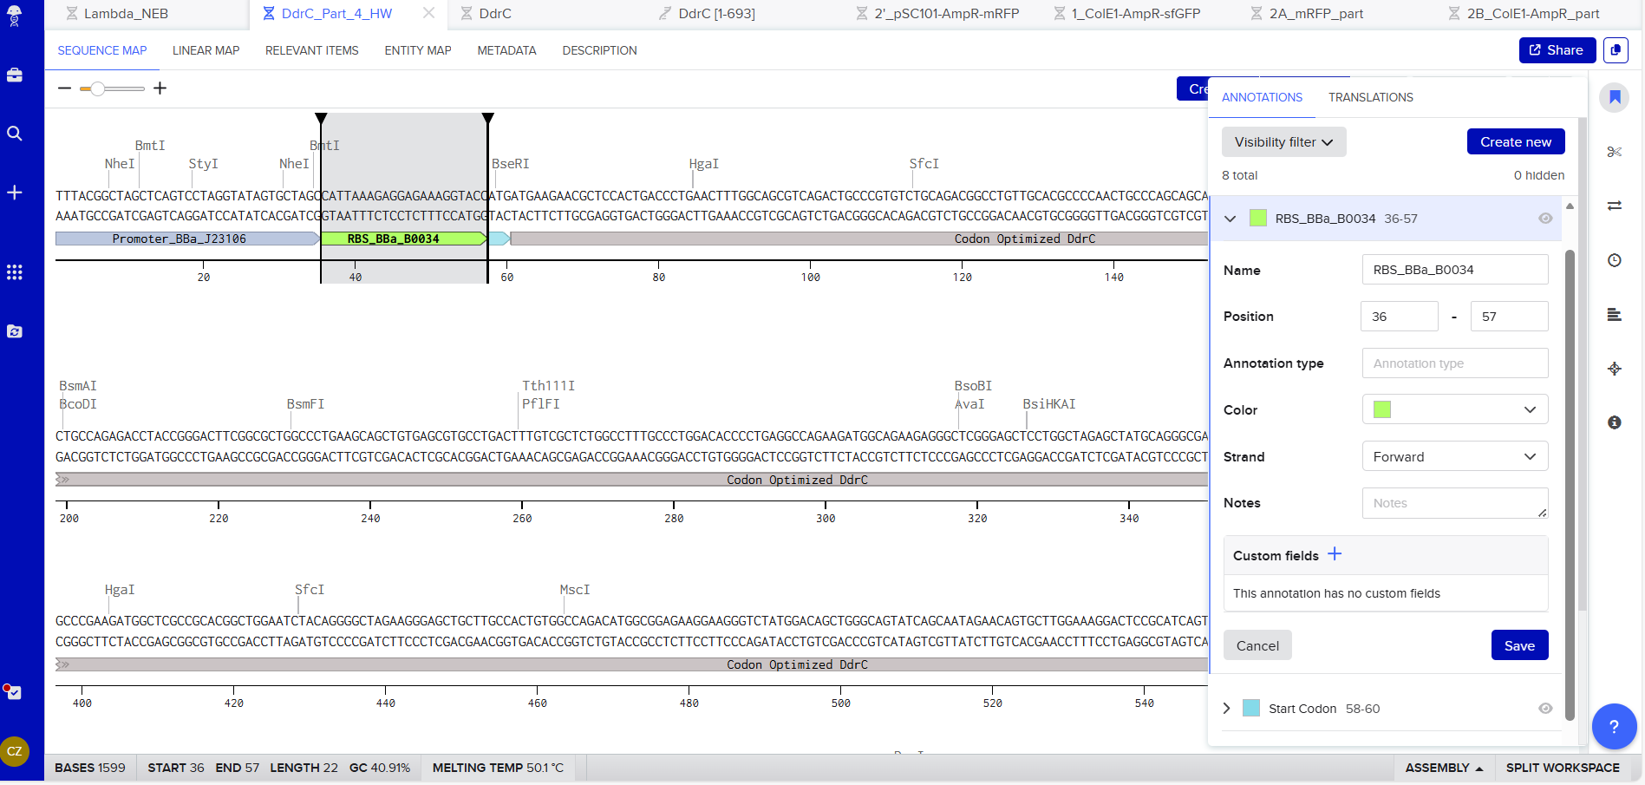Switch to the Linear Map tab
This screenshot has width=1645, height=785.
coord(206,50)
